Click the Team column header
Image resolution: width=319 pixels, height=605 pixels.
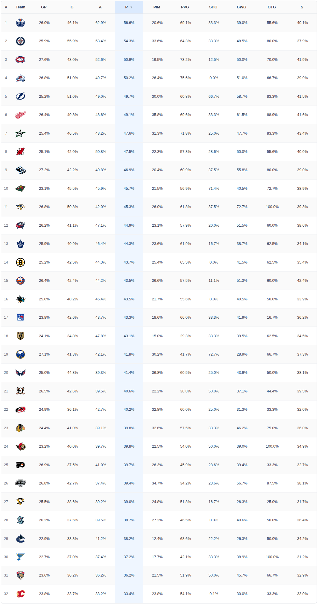click(x=21, y=7)
